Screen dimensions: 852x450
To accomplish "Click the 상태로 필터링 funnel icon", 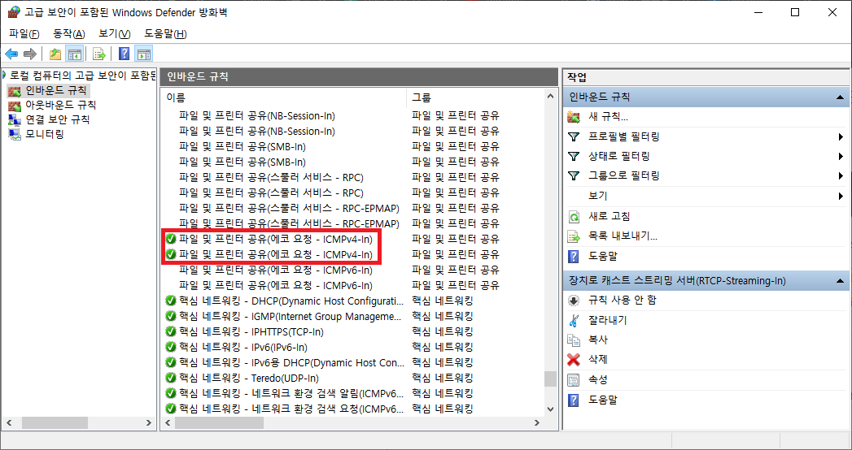I will [x=573, y=156].
